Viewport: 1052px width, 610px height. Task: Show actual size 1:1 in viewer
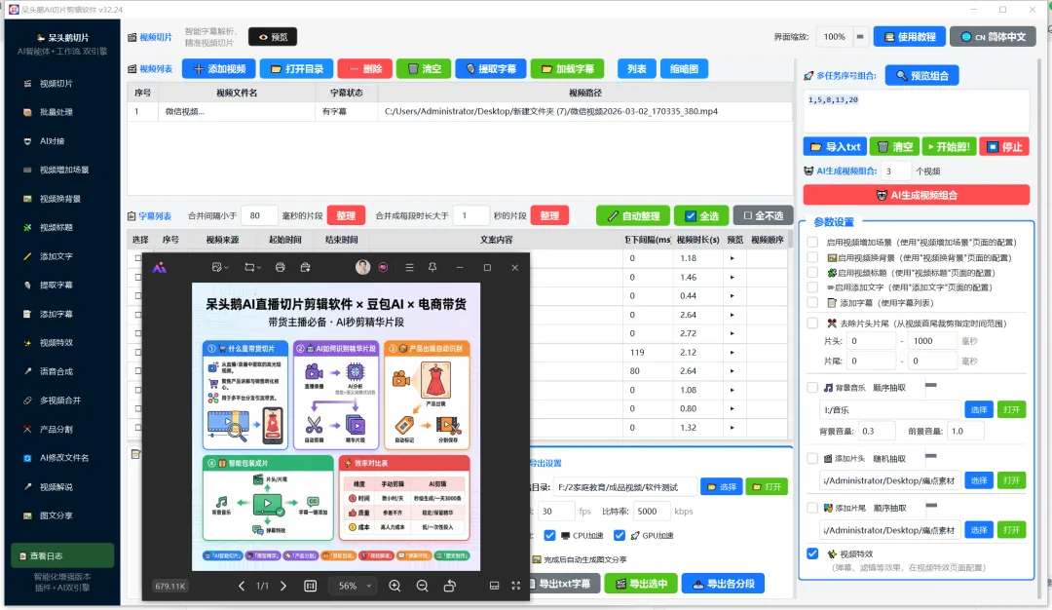310,586
